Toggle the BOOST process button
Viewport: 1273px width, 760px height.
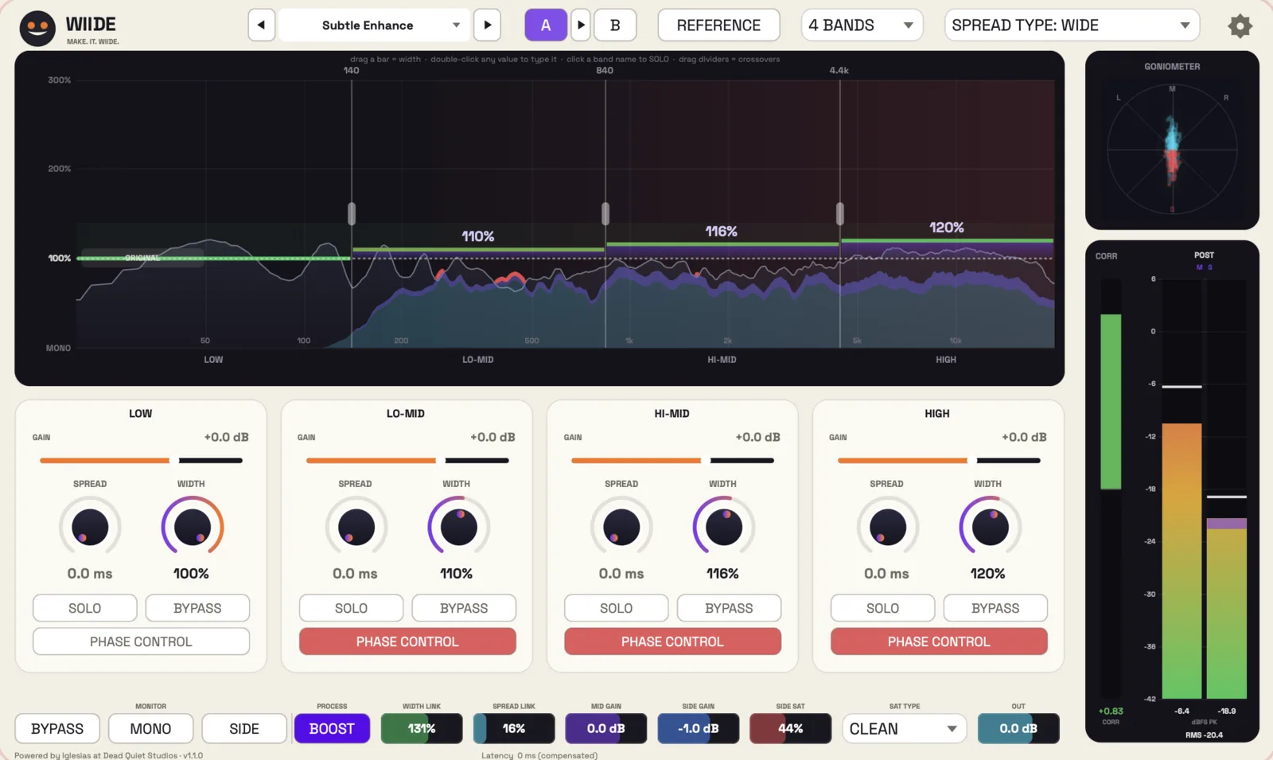[x=332, y=729]
